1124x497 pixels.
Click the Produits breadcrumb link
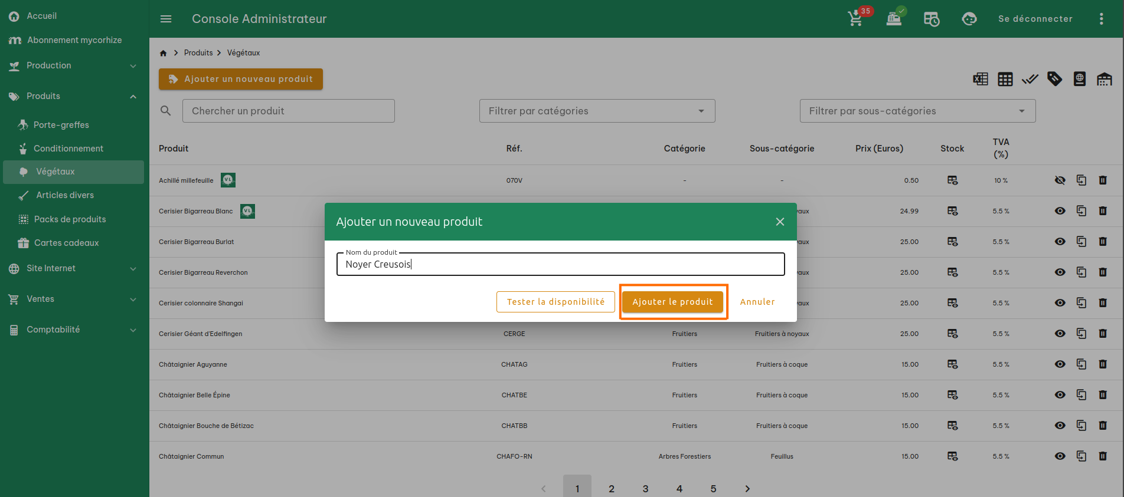pos(198,53)
